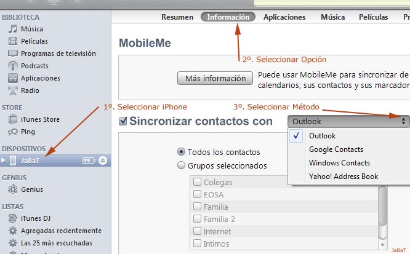The height and width of the screenshot is (254, 410).
Task: Check the Familia group box
Action: [197, 207]
